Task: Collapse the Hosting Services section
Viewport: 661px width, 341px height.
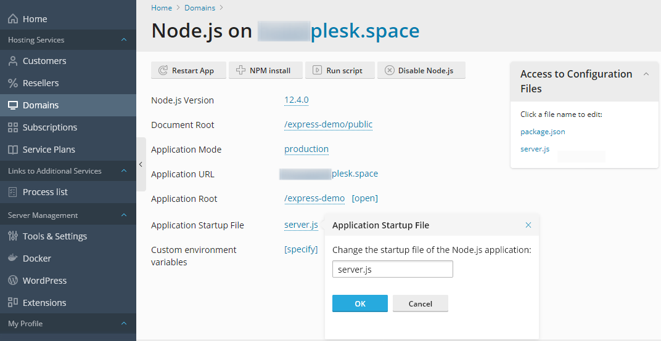Action: [x=123, y=40]
